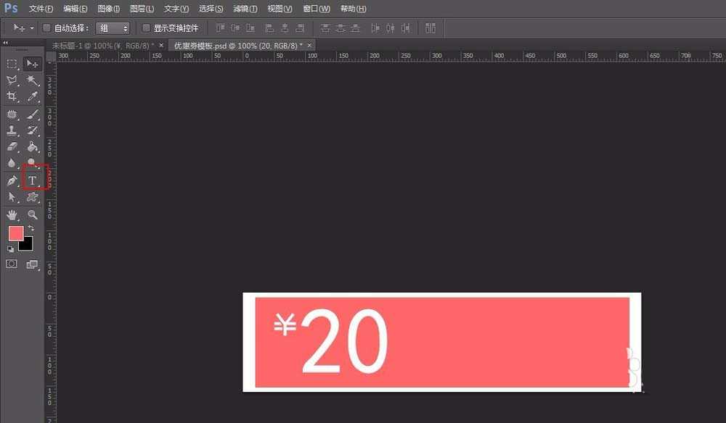Choose the Eraser tool
Viewport: 726px width, 423px height.
click(12, 147)
